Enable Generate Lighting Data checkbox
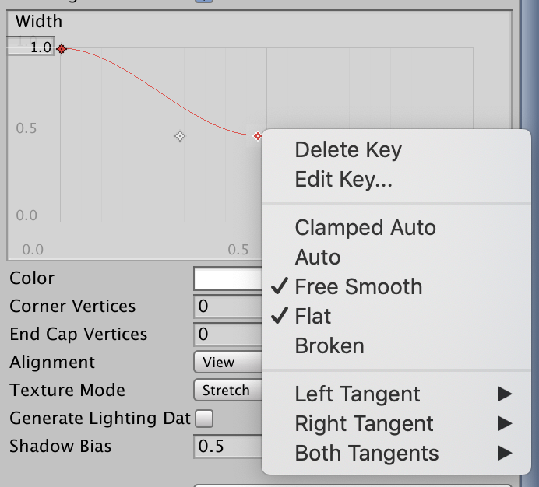The height and width of the screenshot is (487, 539). coord(204,419)
